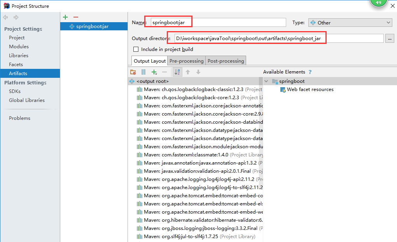Remove the springboot:jar artifact using the minus icon

75,17
